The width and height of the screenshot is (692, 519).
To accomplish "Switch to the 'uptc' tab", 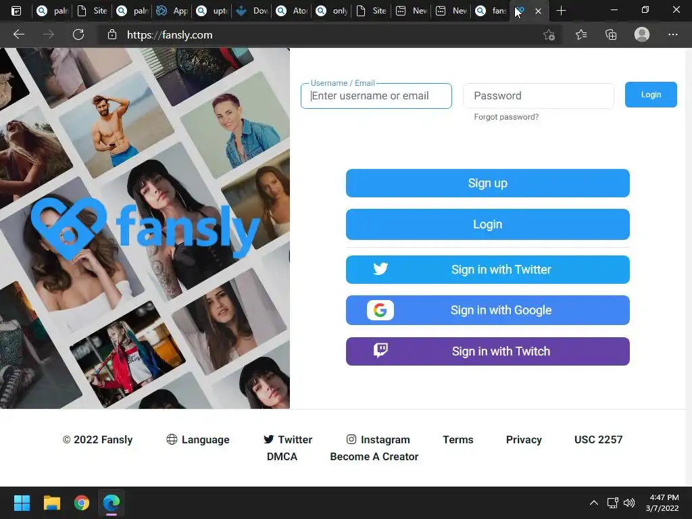I will point(212,11).
